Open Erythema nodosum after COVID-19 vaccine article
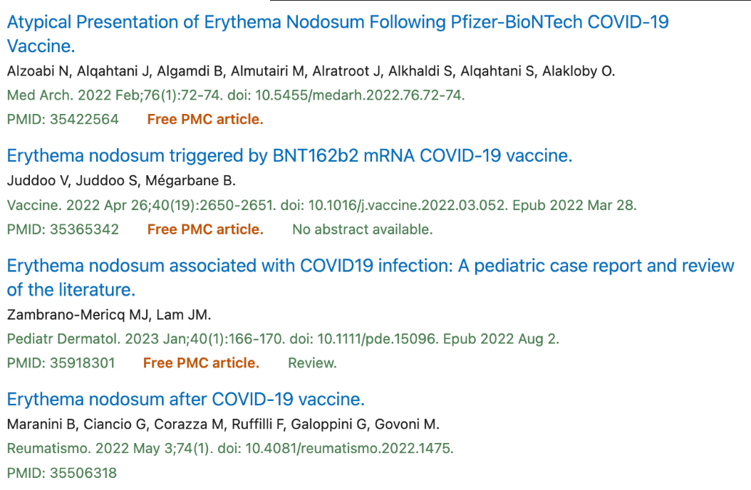The height and width of the screenshot is (490, 751). (186, 399)
